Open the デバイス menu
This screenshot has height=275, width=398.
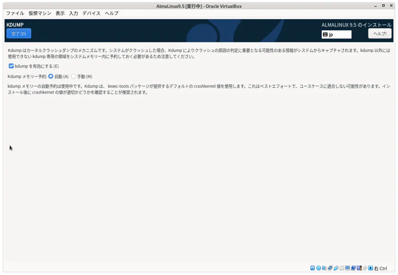[91, 13]
